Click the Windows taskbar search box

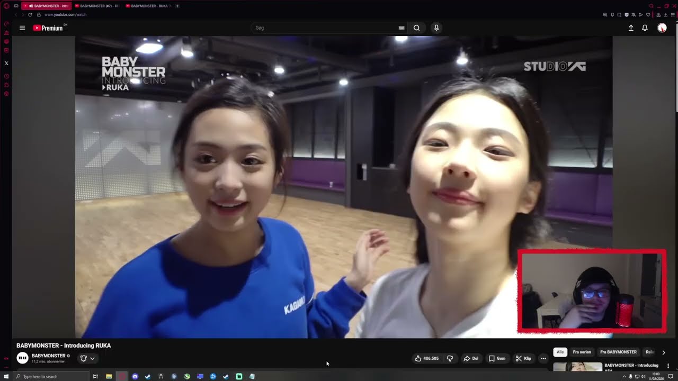coord(50,376)
